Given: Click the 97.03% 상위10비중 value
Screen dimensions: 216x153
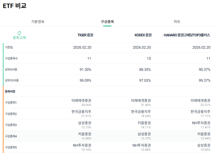Looking at the screenshot, I should tap(145, 81).
